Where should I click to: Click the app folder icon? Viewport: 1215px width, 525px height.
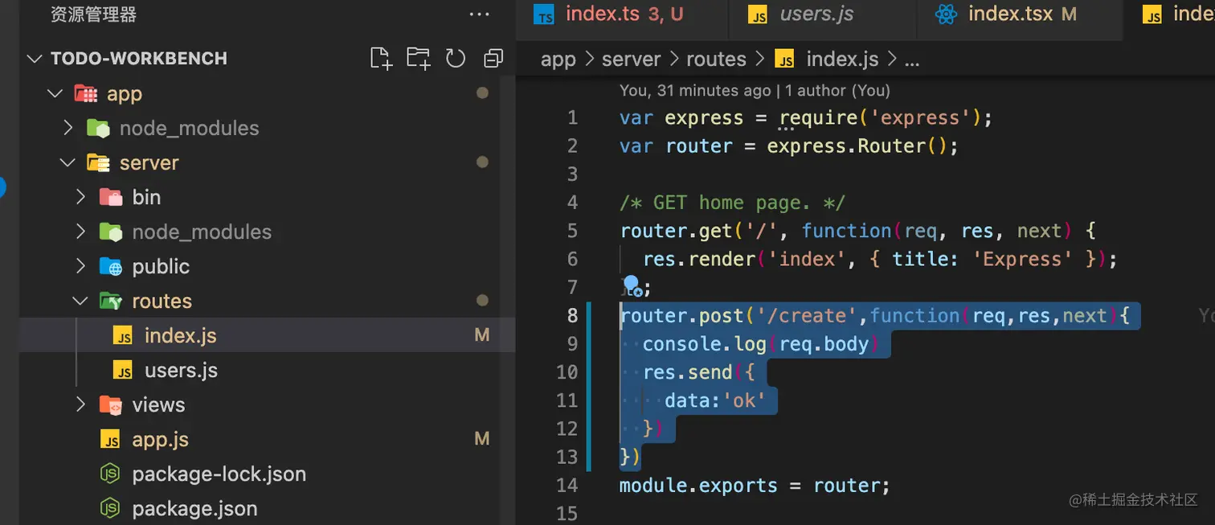click(x=85, y=93)
